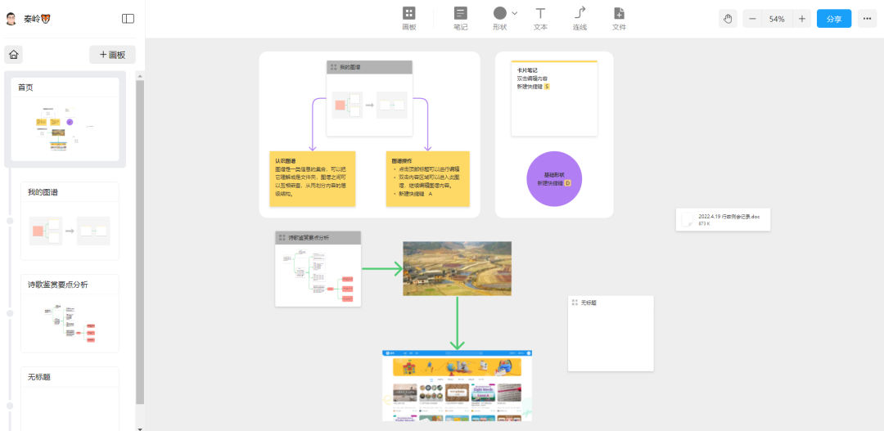Select the green arrow pointing down to screenshot
Viewport: 884px width, 431px height.
point(458,323)
